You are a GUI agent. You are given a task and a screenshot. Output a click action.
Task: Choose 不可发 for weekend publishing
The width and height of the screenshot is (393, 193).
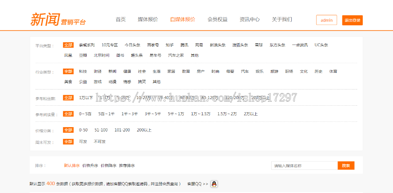100,141
